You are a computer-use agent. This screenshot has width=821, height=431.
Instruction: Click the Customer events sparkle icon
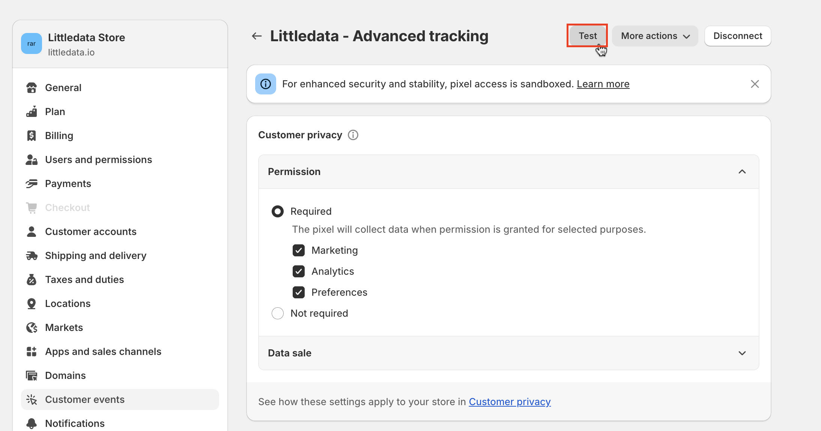[32, 400]
